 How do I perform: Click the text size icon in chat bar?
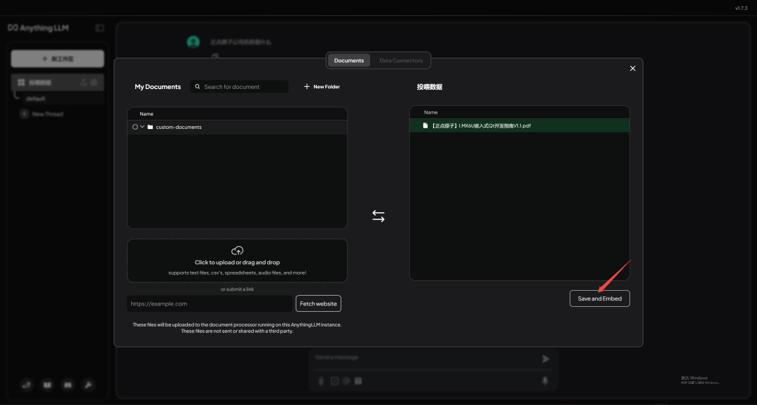tap(358, 381)
